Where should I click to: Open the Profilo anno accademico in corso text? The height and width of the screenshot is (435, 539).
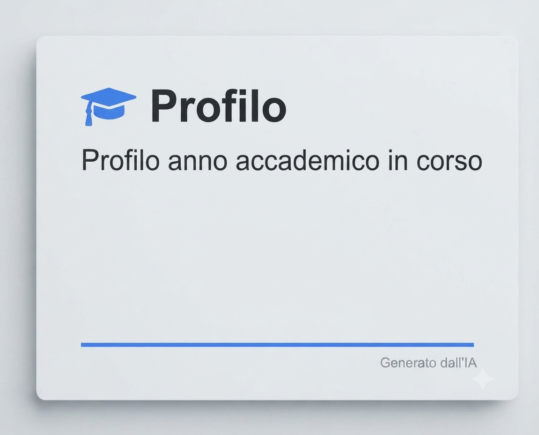(281, 160)
